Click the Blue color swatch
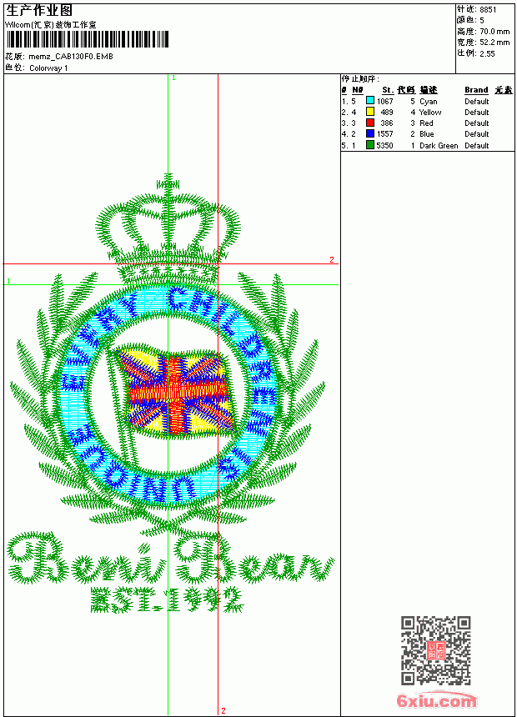 (370, 133)
